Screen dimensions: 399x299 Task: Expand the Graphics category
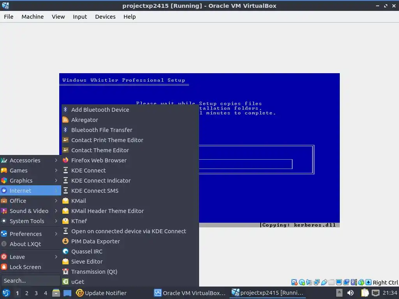pyautogui.click(x=30, y=181)
